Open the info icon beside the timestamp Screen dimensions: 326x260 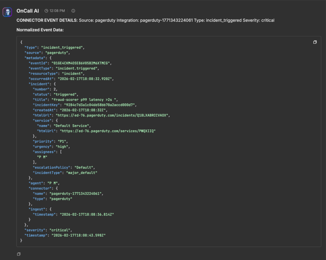[73, 11]
